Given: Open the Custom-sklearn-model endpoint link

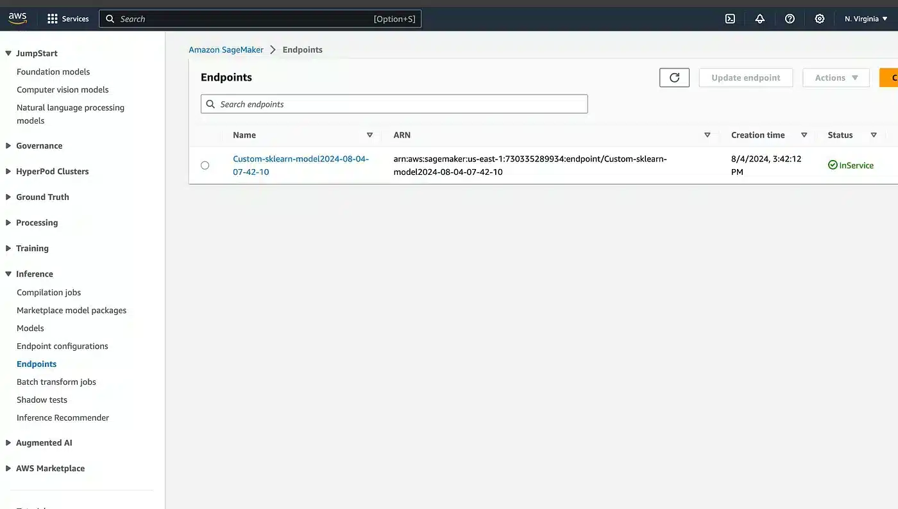Looking at the screenshot, I should (x=301, y=165).
